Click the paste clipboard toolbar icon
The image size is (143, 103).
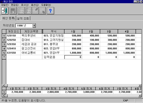(x=28, y=11)
